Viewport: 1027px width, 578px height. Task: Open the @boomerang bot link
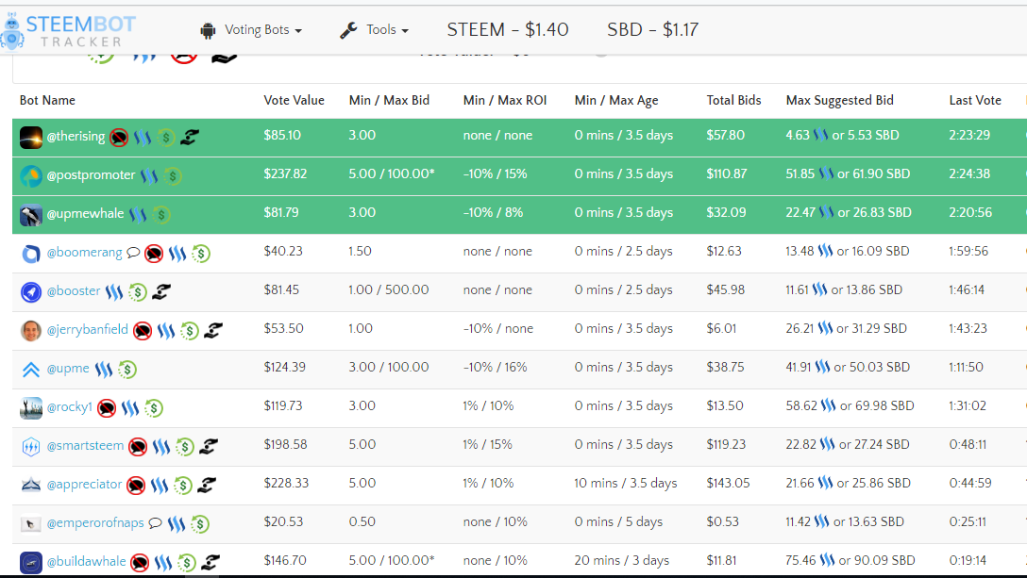[x=85, y=253]
